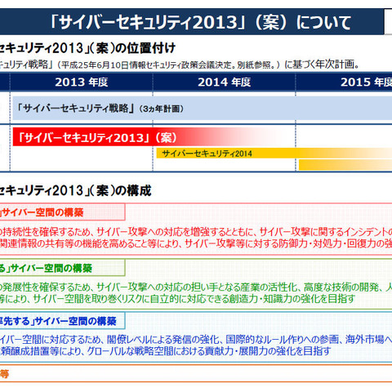
Task: Select the 2013 年度 column header
Action: [x=82, y=82]
